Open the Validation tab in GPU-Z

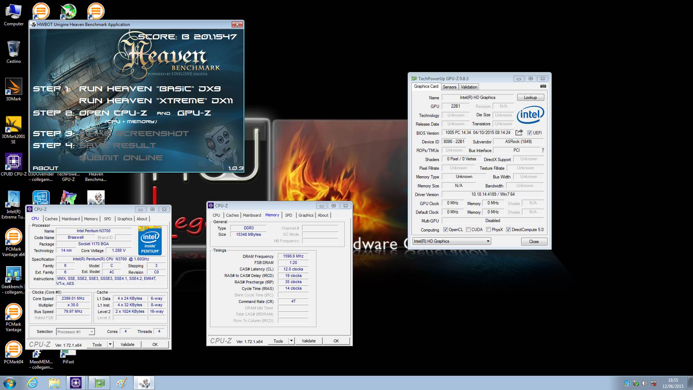click(x=469, y=87)
